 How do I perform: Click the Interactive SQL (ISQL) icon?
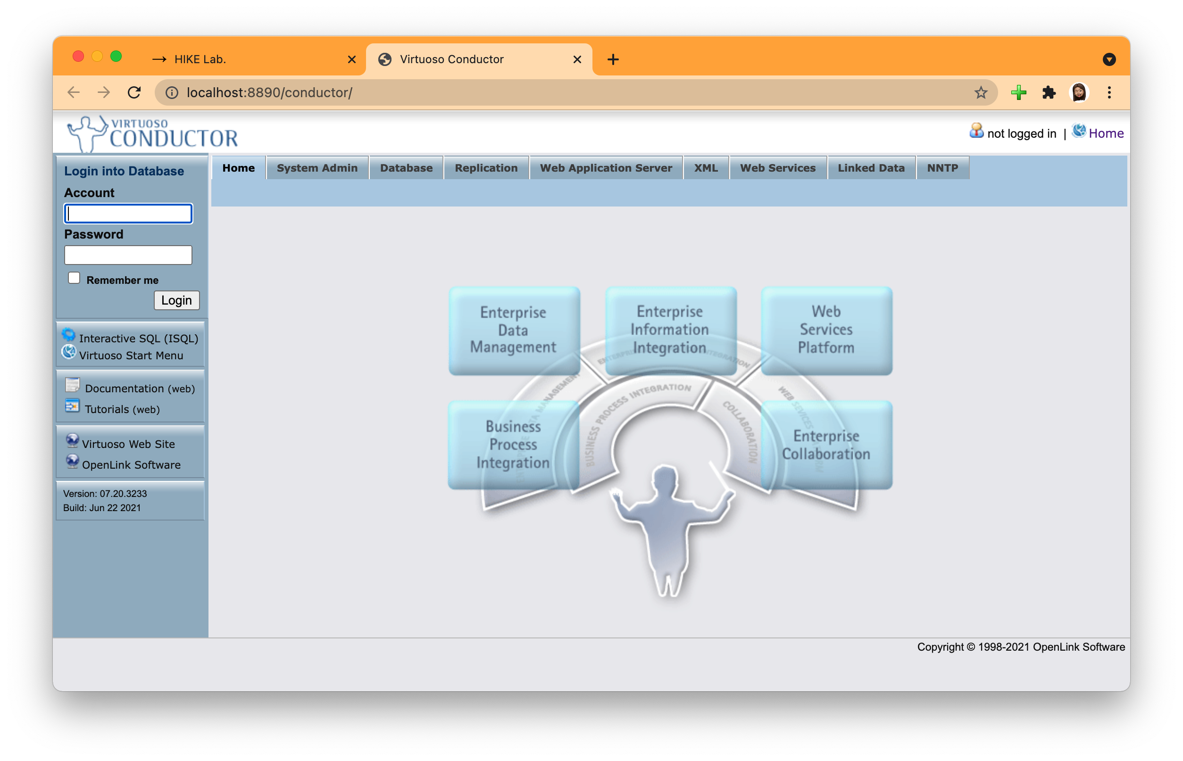[x=69, y=335]
